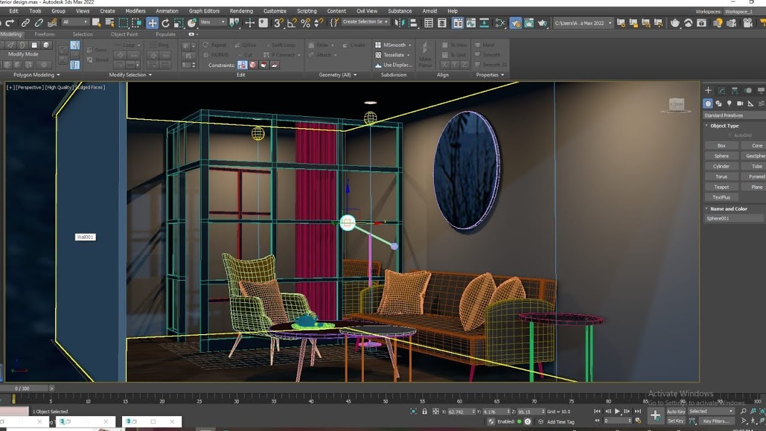Toggle the ribbon icon in toolbar
Image resolution: width=766 pixels, height=431 pixels.
click(x=457, y=23)
